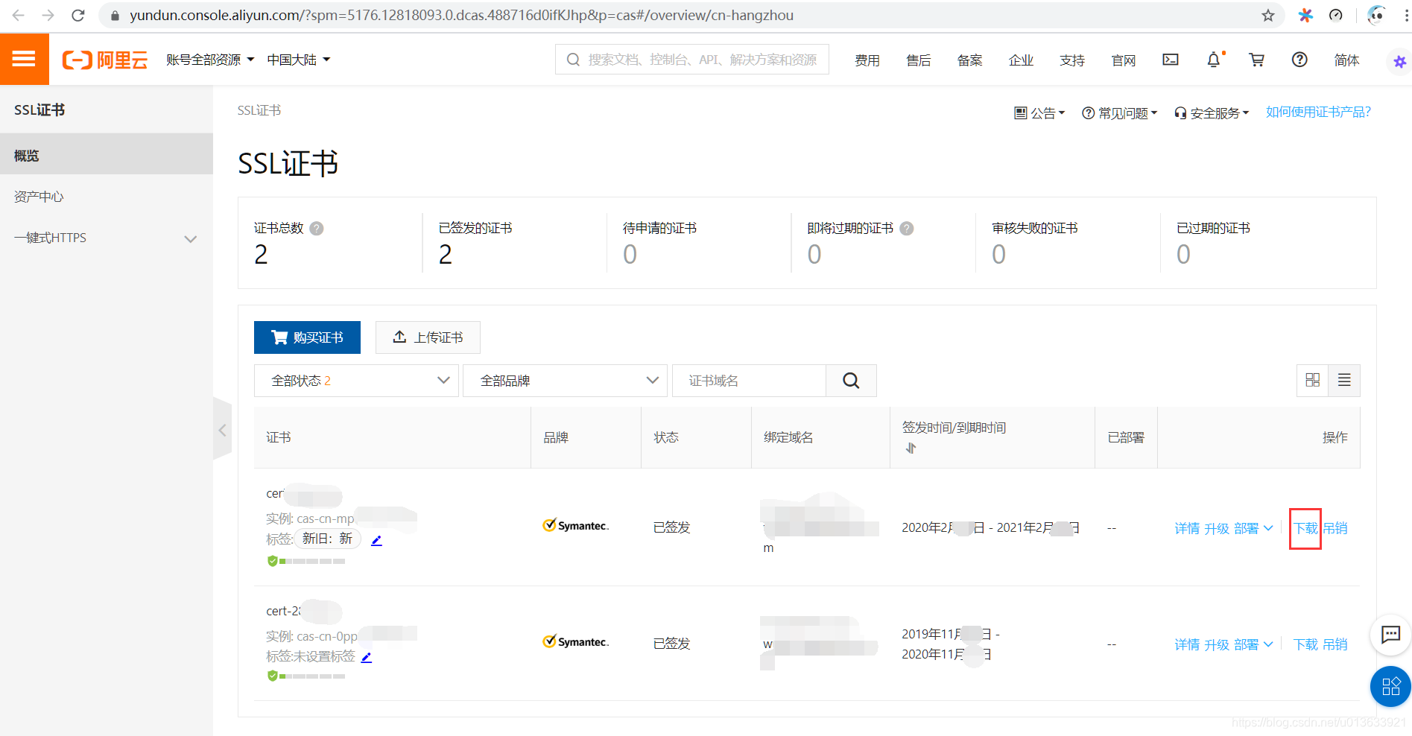Open browser profile avatar
Screen dimensions: 1412x736
coord(1375,15)
